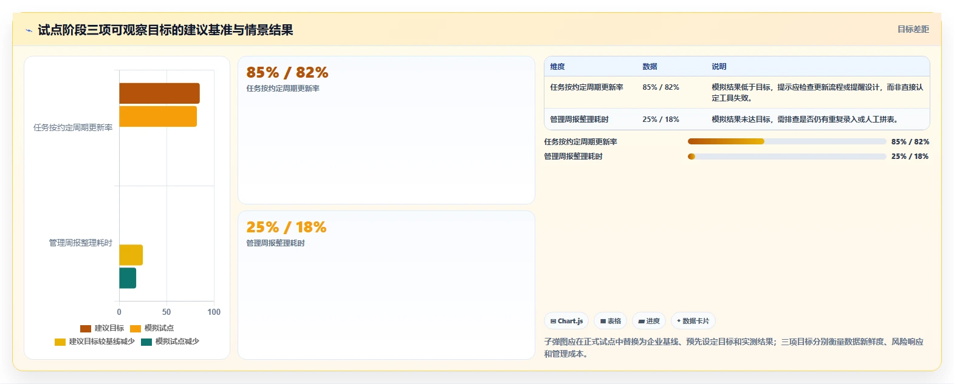Click progress row value 25% / 18%
Viewport: 954px width, 384px height.
[910, 157]
